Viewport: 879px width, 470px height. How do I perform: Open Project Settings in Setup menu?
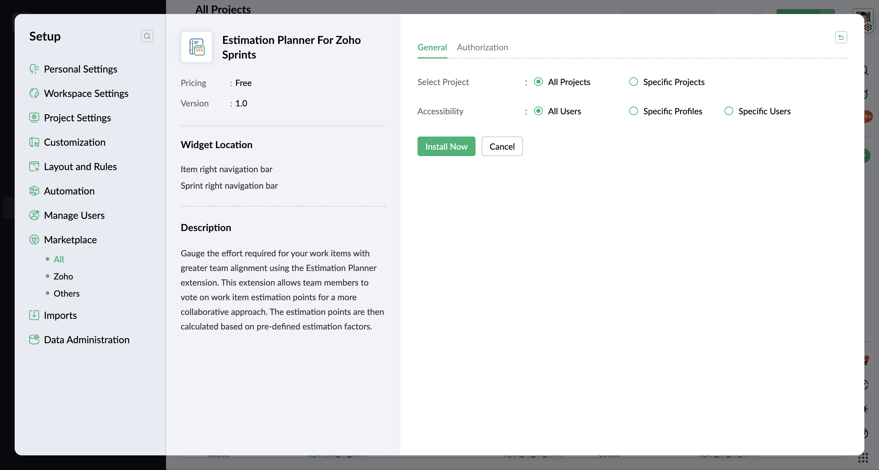[x=78, y=118]
